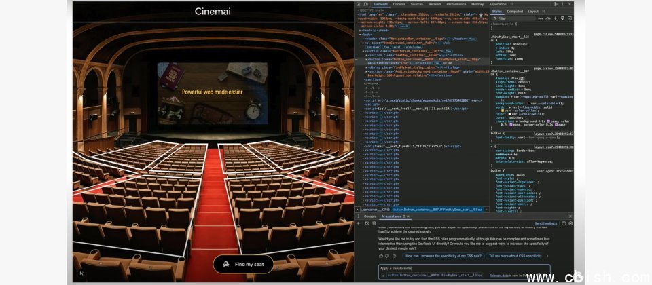
Task: Click flexbox editor icon next to display: flex
Action: (x=522, y=78)
